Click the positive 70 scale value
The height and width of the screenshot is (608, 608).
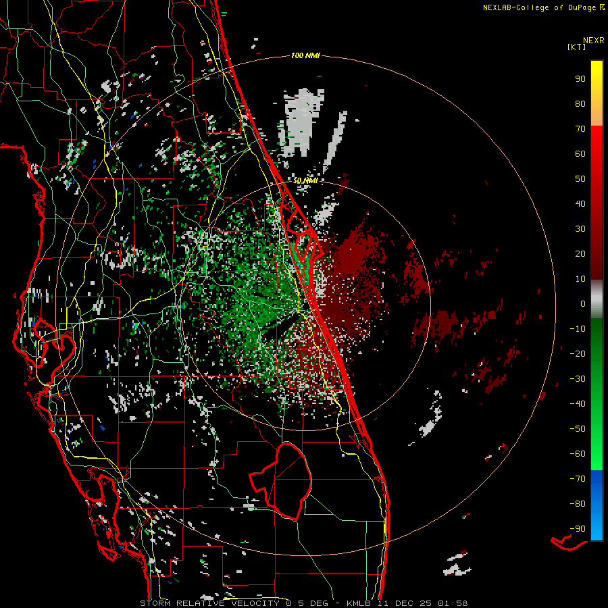point(580,129)
